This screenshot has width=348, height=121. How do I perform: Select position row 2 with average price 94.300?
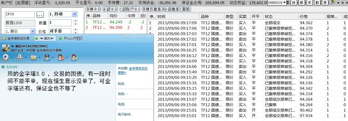[x=116, y=27]
